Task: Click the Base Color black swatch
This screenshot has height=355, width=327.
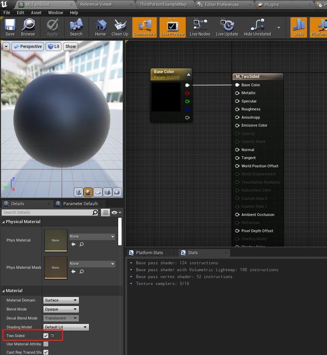Action: 166,97
